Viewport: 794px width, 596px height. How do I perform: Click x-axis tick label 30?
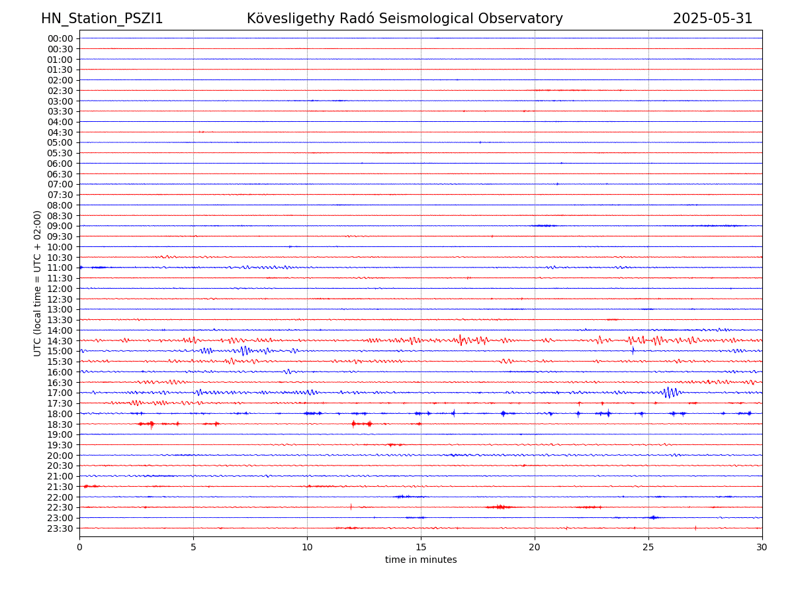point(762,547)
